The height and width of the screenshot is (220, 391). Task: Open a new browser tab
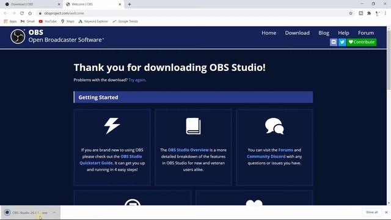point(130,4)
